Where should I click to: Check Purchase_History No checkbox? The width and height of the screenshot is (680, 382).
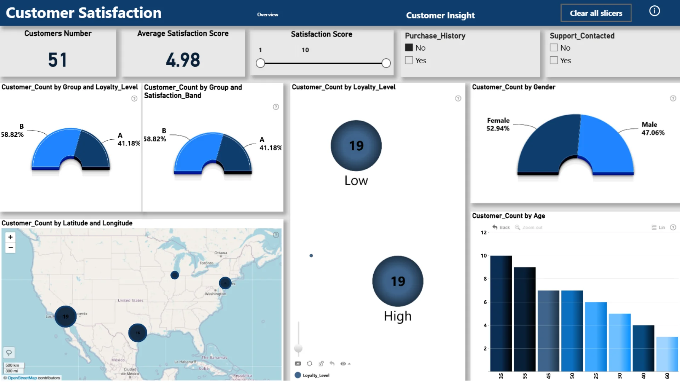pos(409,48)
